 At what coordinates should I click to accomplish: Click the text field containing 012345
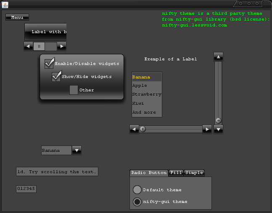(26, 189)
